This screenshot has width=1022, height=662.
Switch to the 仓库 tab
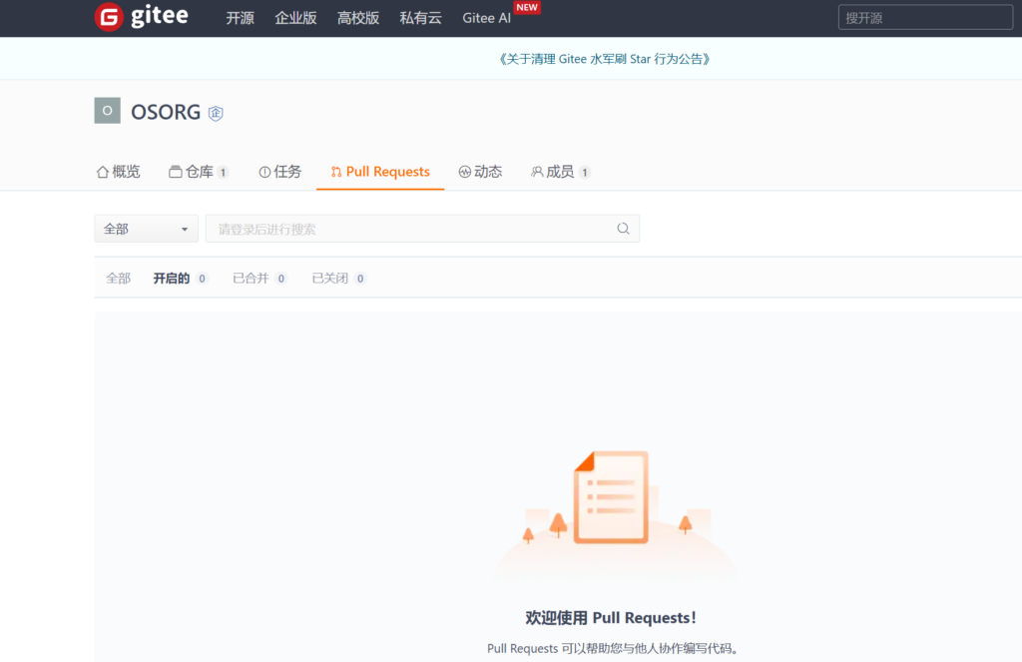[x=199, y=172]
